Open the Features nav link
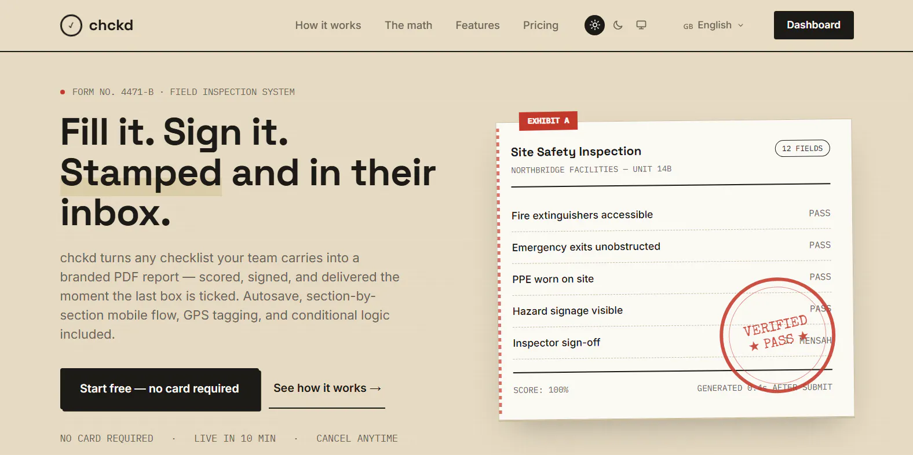The height and width of the screenshot is (455, 913). pos(477,25)
